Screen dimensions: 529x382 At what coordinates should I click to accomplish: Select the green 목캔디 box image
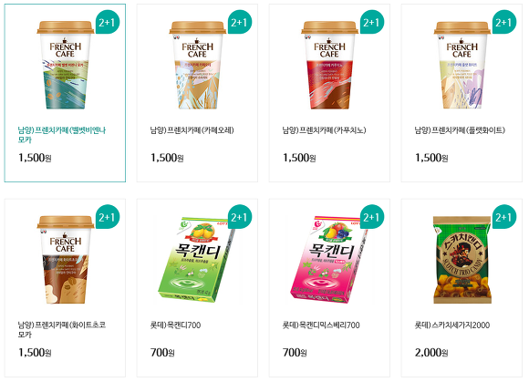point(197,260)
